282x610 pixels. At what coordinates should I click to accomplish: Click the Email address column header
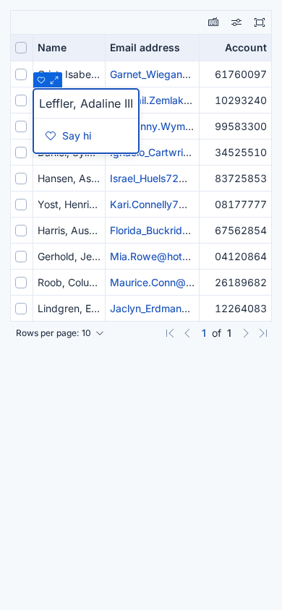[145, 48]
